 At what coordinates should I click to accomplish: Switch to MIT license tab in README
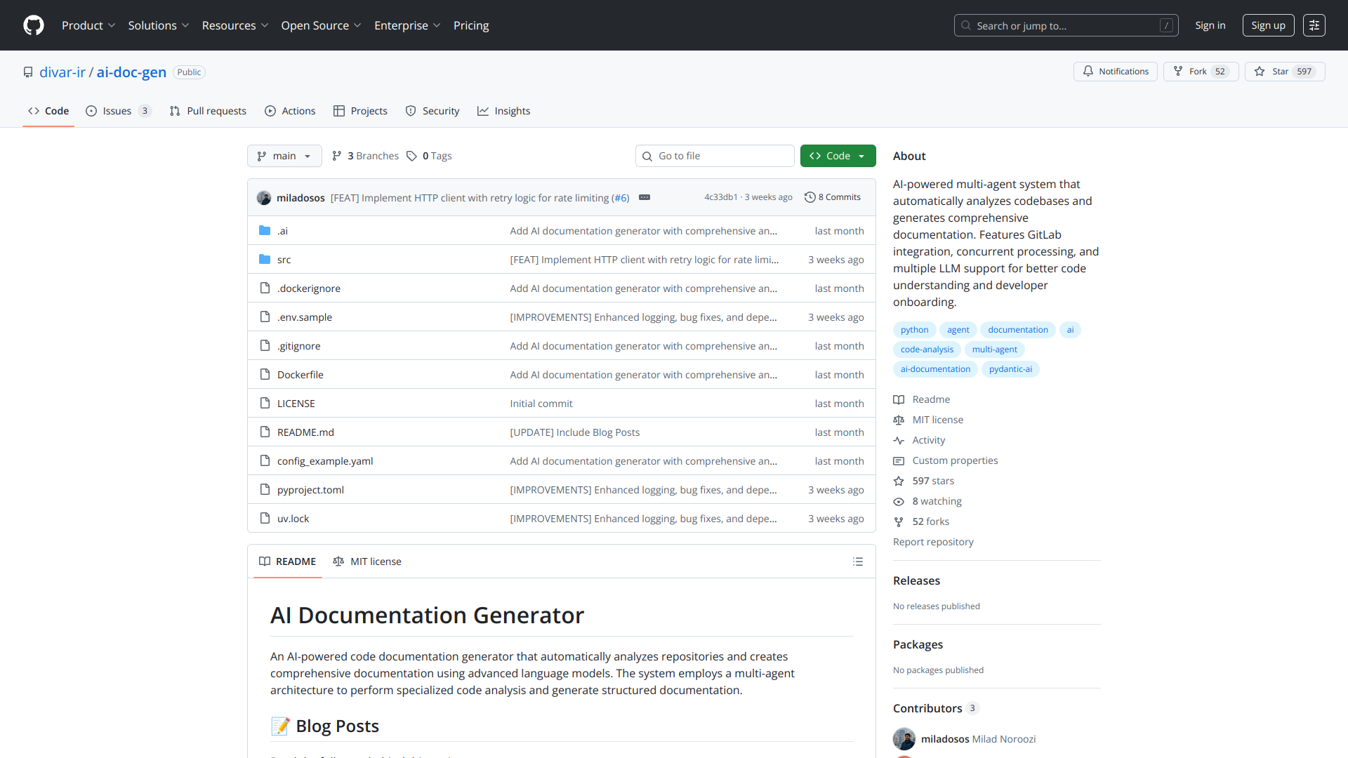click(x=367, y=561)
